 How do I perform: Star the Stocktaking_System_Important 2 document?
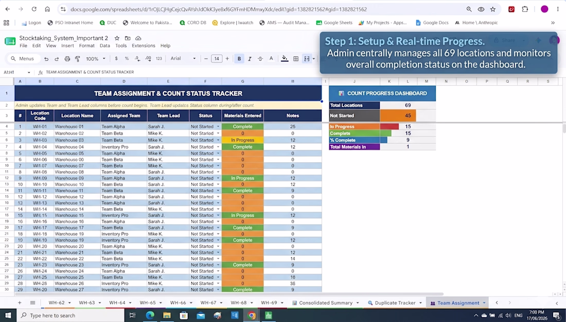coord(117,38)
